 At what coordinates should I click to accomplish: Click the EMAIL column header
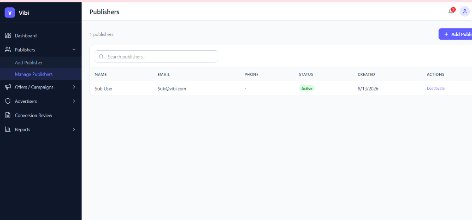(x=164, y=74)
